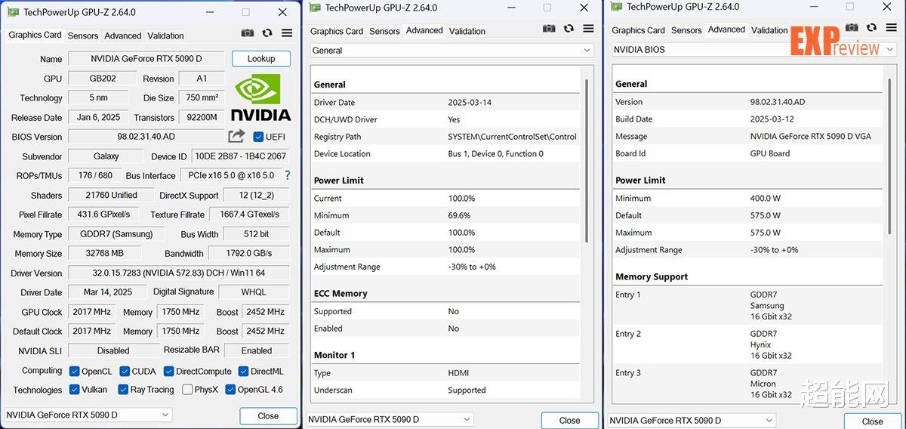
Task: Click the Device ID field value
Action: click(240, 156)
